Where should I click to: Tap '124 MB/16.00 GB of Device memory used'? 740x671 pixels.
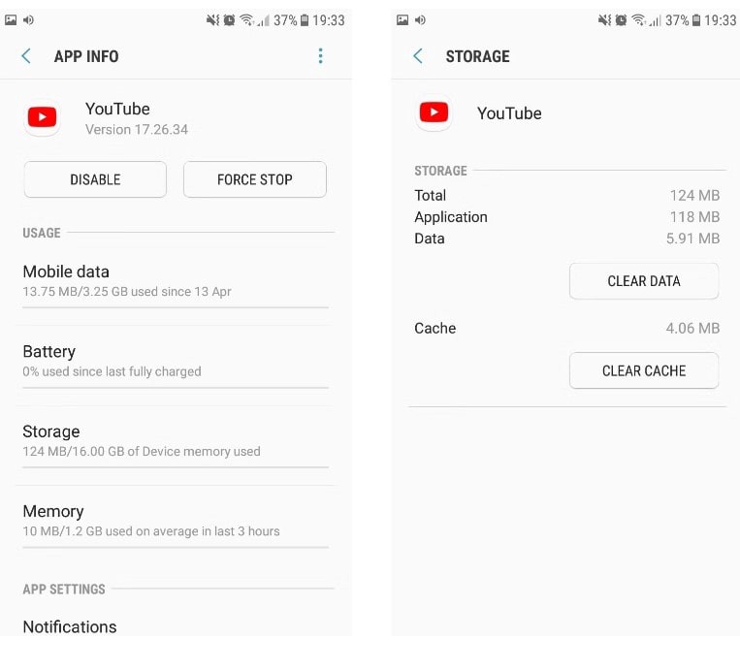[142, 451]
